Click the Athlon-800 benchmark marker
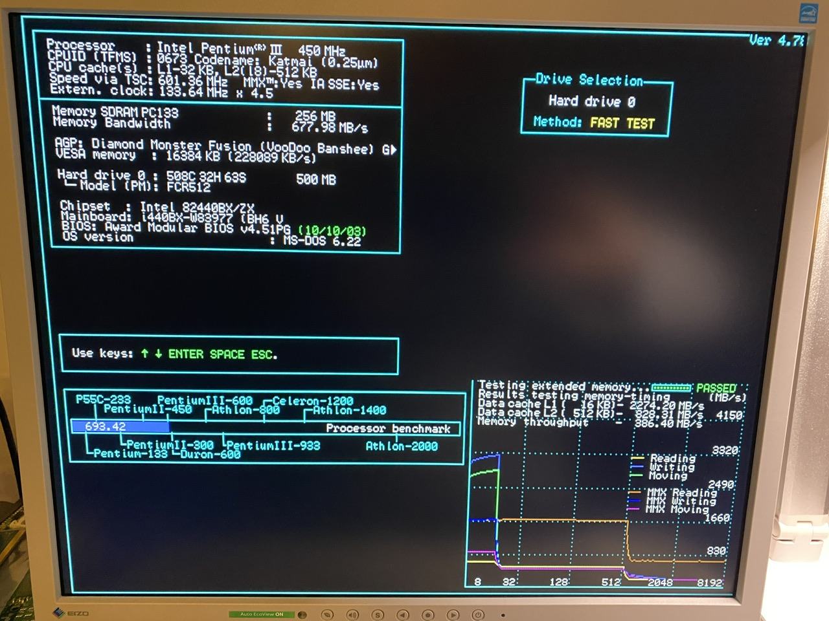Screen dimensions: 829x621 tap(246, 409)
